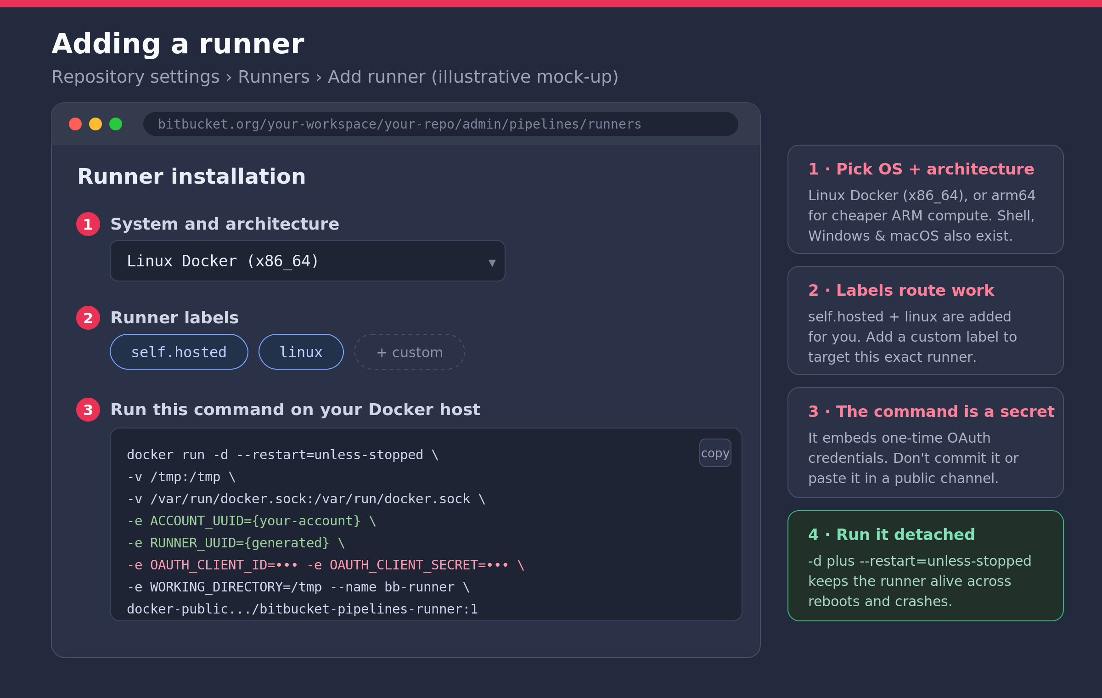Click the yellow window minimize dot
This screenshot has width=1102, height=698.
pos(96,124)
